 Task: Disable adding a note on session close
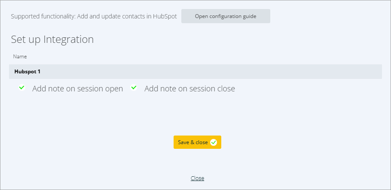[134, 88]
